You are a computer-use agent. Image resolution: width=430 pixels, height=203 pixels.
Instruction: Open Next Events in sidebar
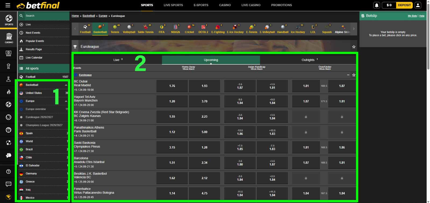click(44, 33)
